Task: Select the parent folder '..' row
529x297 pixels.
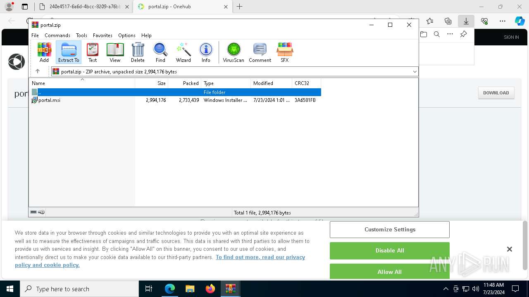Action: 175,92
